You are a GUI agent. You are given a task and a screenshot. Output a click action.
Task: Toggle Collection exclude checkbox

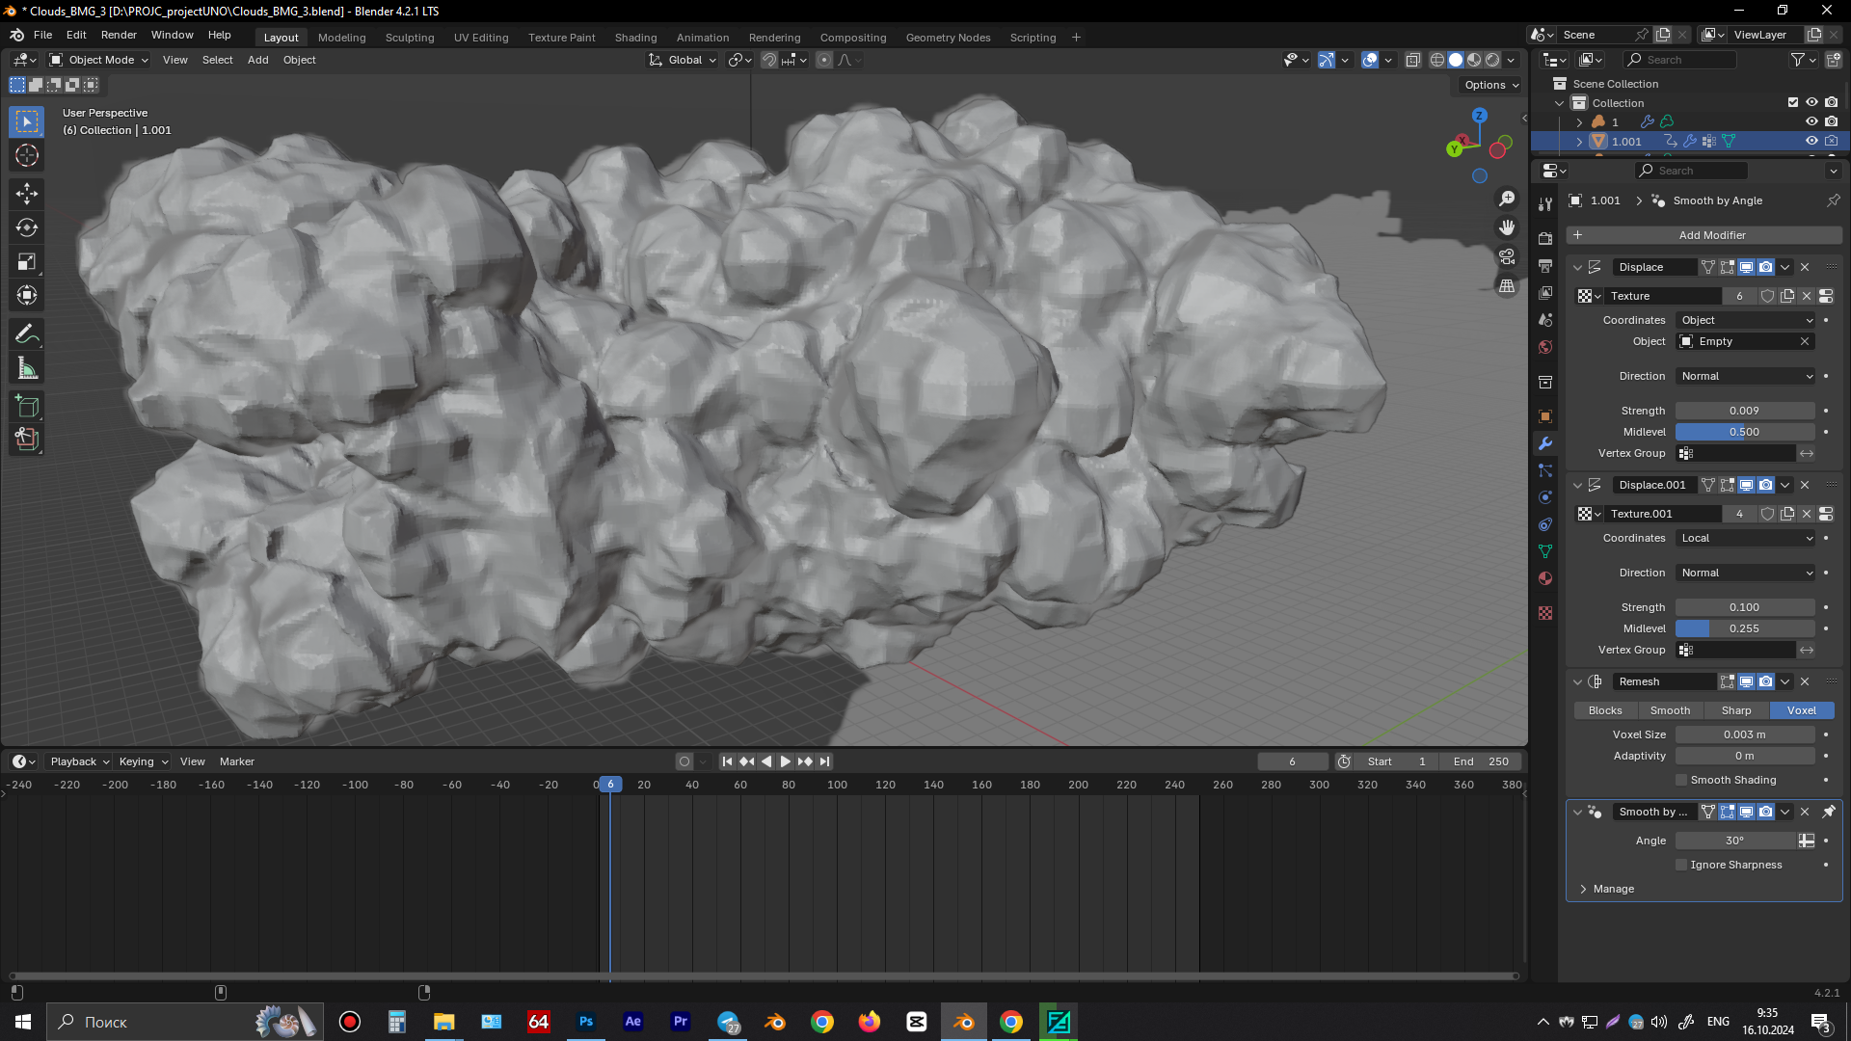(x=1793, y=102)
